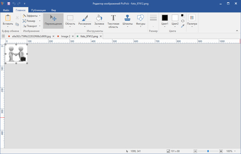Switch to the Вид ribbon tab

pyautogui.click(x=53, y=10)
